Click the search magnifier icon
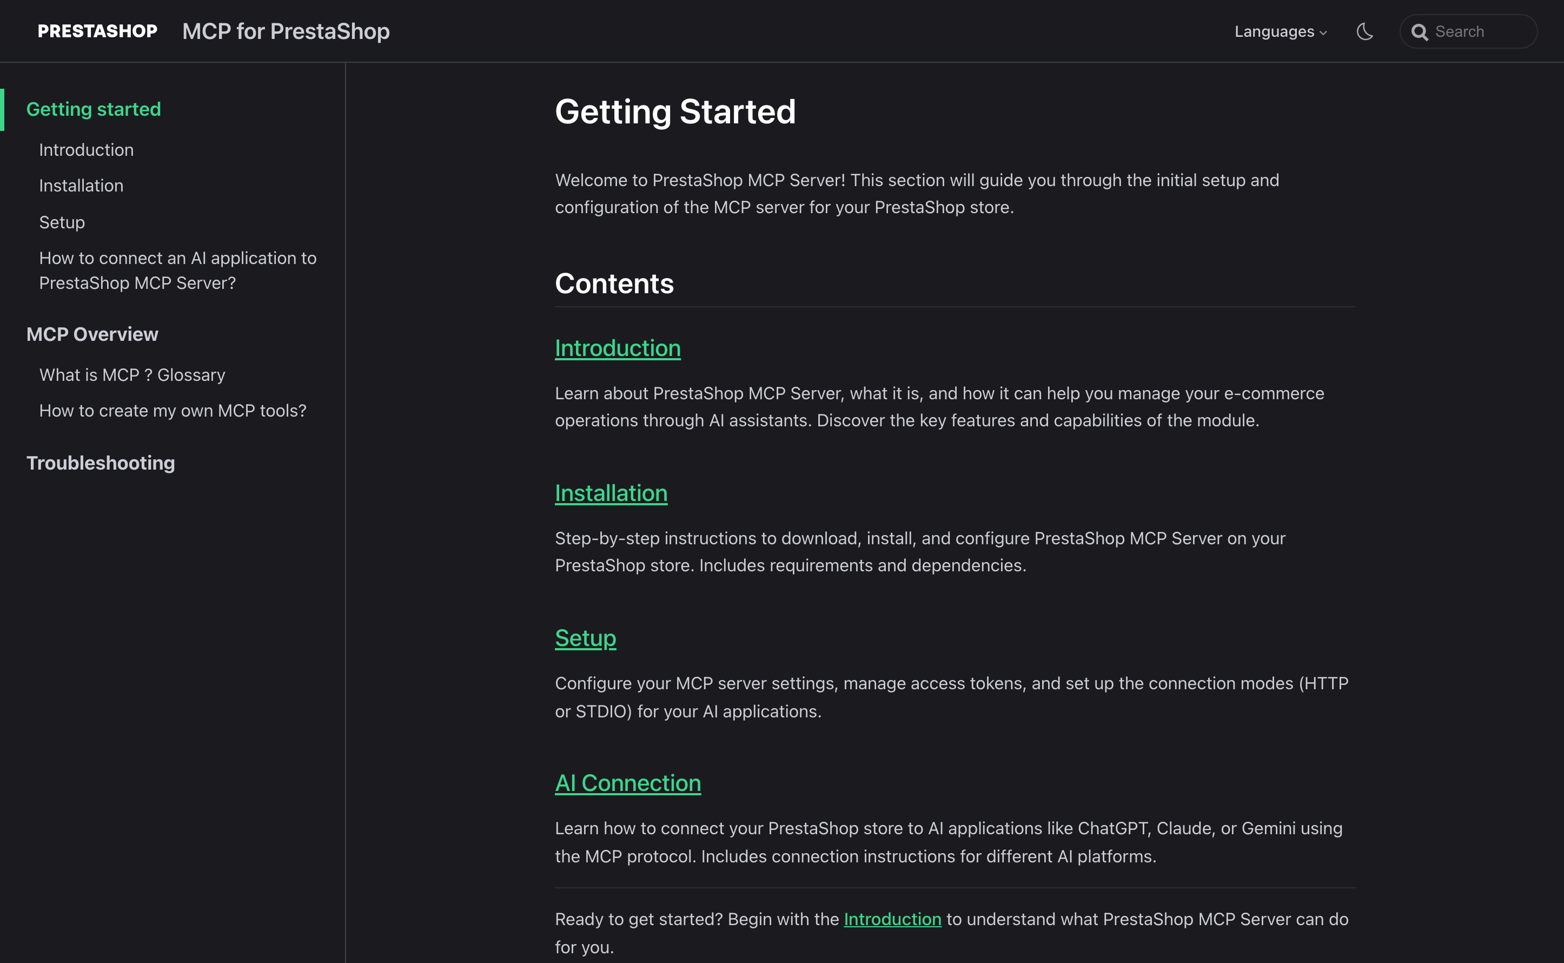The width and height of the screenshot is (1564, 963). point(1419,32)
